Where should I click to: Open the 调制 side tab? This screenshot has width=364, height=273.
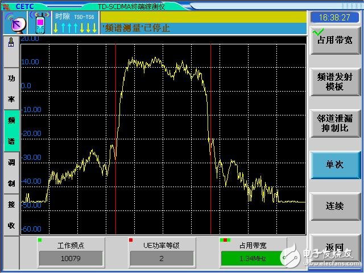[x=11, y=173]
